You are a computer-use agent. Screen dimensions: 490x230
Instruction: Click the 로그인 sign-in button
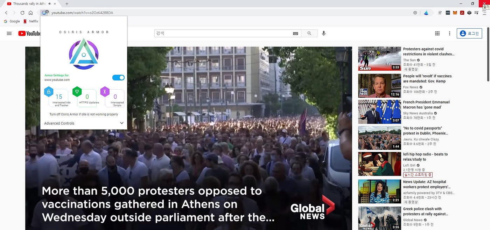coord(469,34)
